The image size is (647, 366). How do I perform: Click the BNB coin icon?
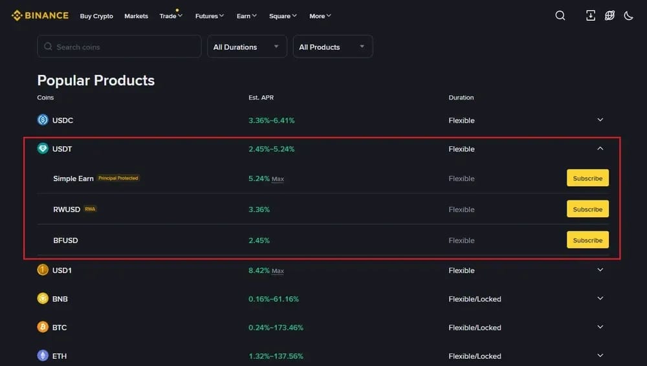pyautogui.click(x=43, y=298)
